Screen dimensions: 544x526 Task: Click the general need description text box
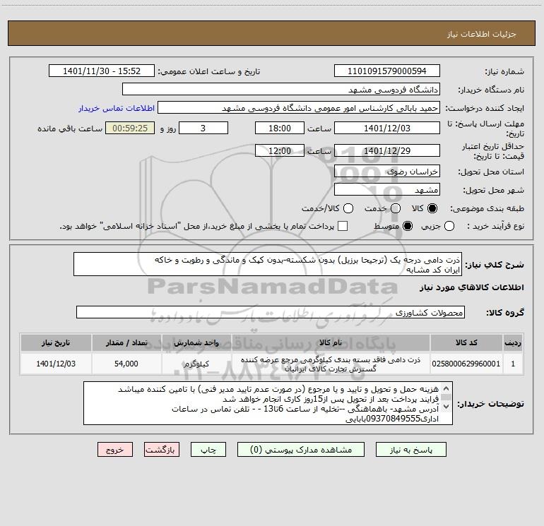pos(268,265)
